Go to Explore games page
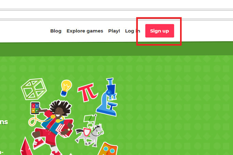The width and height of the screenshot is (233, 155). coord(85,31)
